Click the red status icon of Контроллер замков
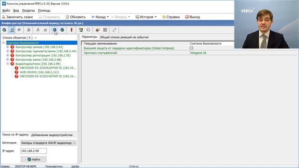This screenshot has height=168, width=299. [13, 47]
